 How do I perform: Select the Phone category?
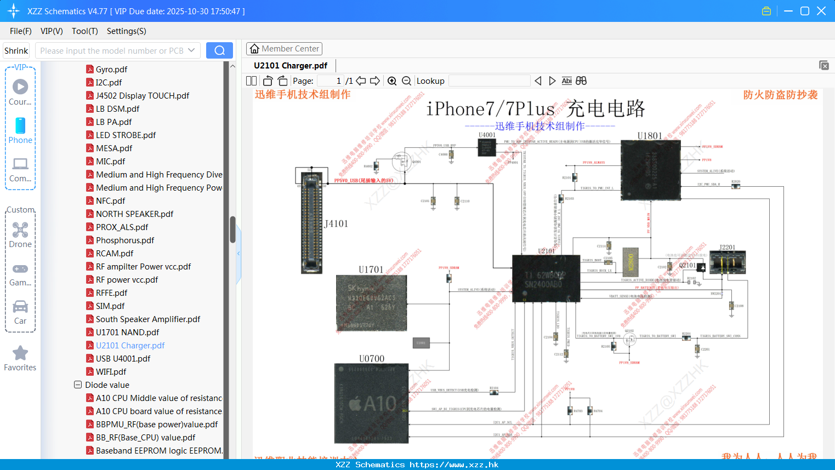[20, 130]
